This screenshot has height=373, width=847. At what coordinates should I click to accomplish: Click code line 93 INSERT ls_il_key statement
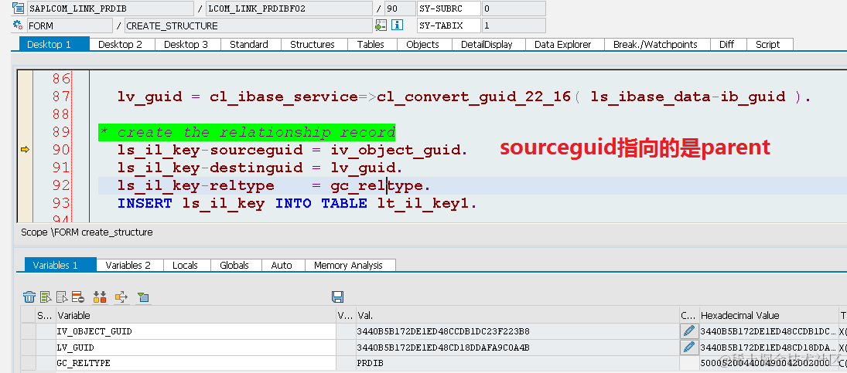click(x=297, y=203)
